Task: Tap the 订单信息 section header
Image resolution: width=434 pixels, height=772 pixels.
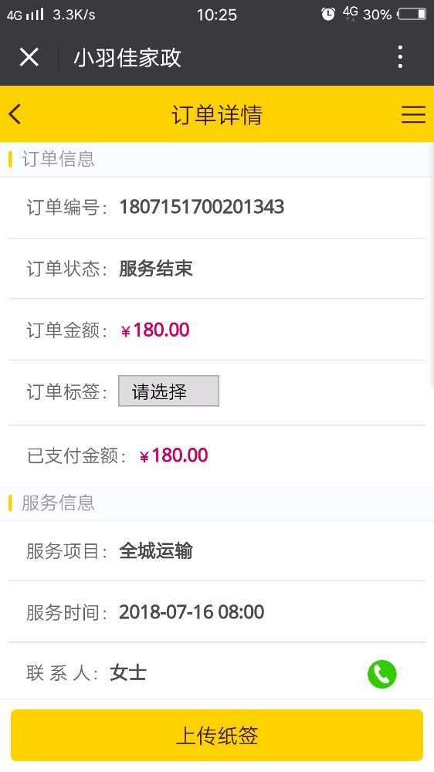Action: click(x=58, y=159)
